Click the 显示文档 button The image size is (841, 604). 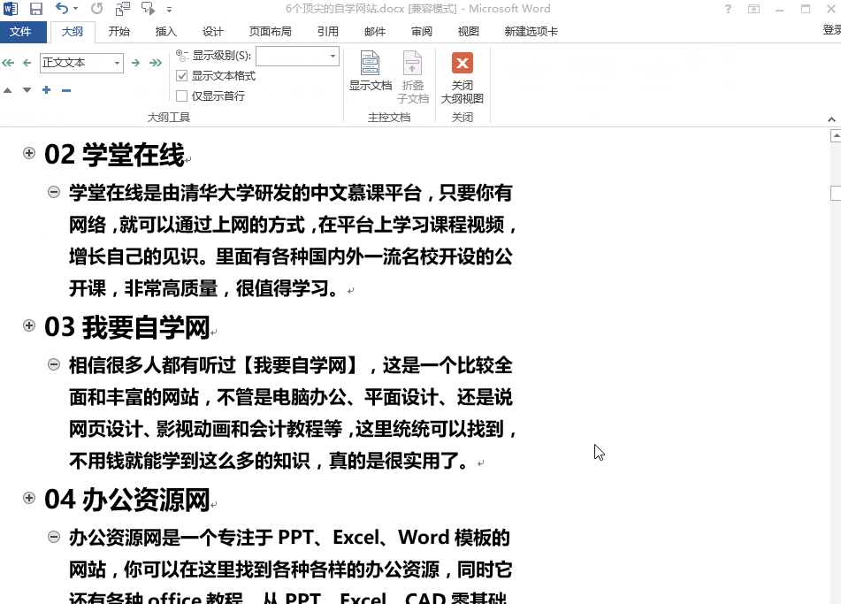coord(370,72)
